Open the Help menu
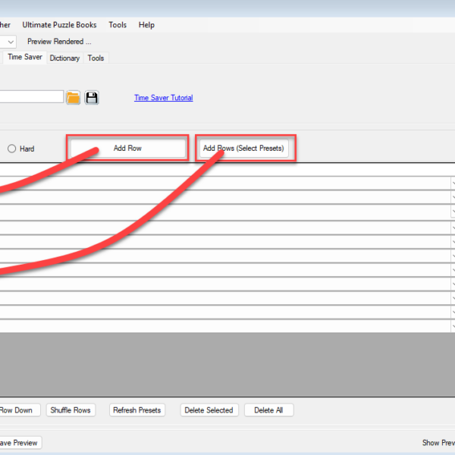The image size is (455, 455). [146, 25]
